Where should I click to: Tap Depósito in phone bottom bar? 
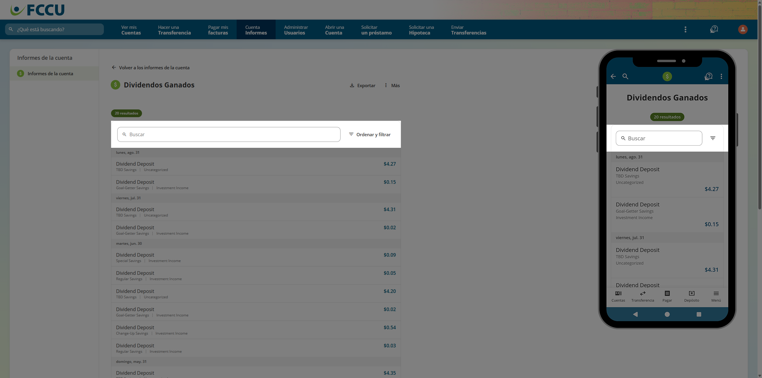pos(691,297)
